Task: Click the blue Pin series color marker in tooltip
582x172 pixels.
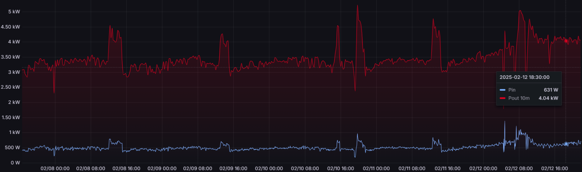Action: tap(503, 90)
